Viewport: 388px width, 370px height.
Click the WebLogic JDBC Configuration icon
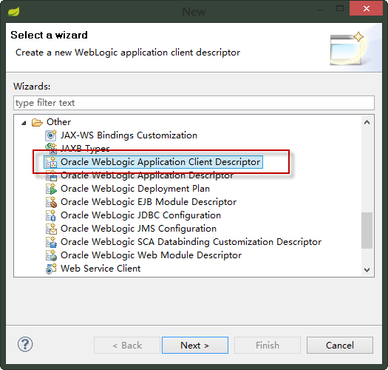[51, 215]
